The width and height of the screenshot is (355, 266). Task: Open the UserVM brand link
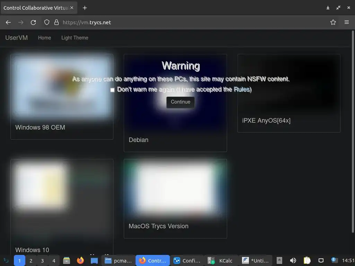(x=17, y=38)
